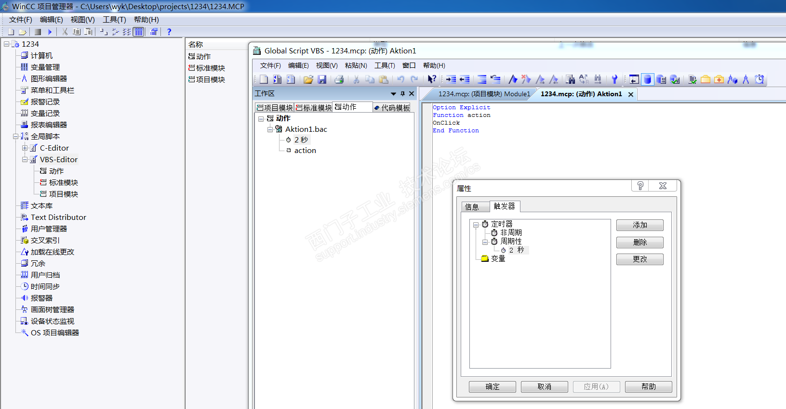Click the 帮助 button in 属性 dialog

tap(649, 387)
